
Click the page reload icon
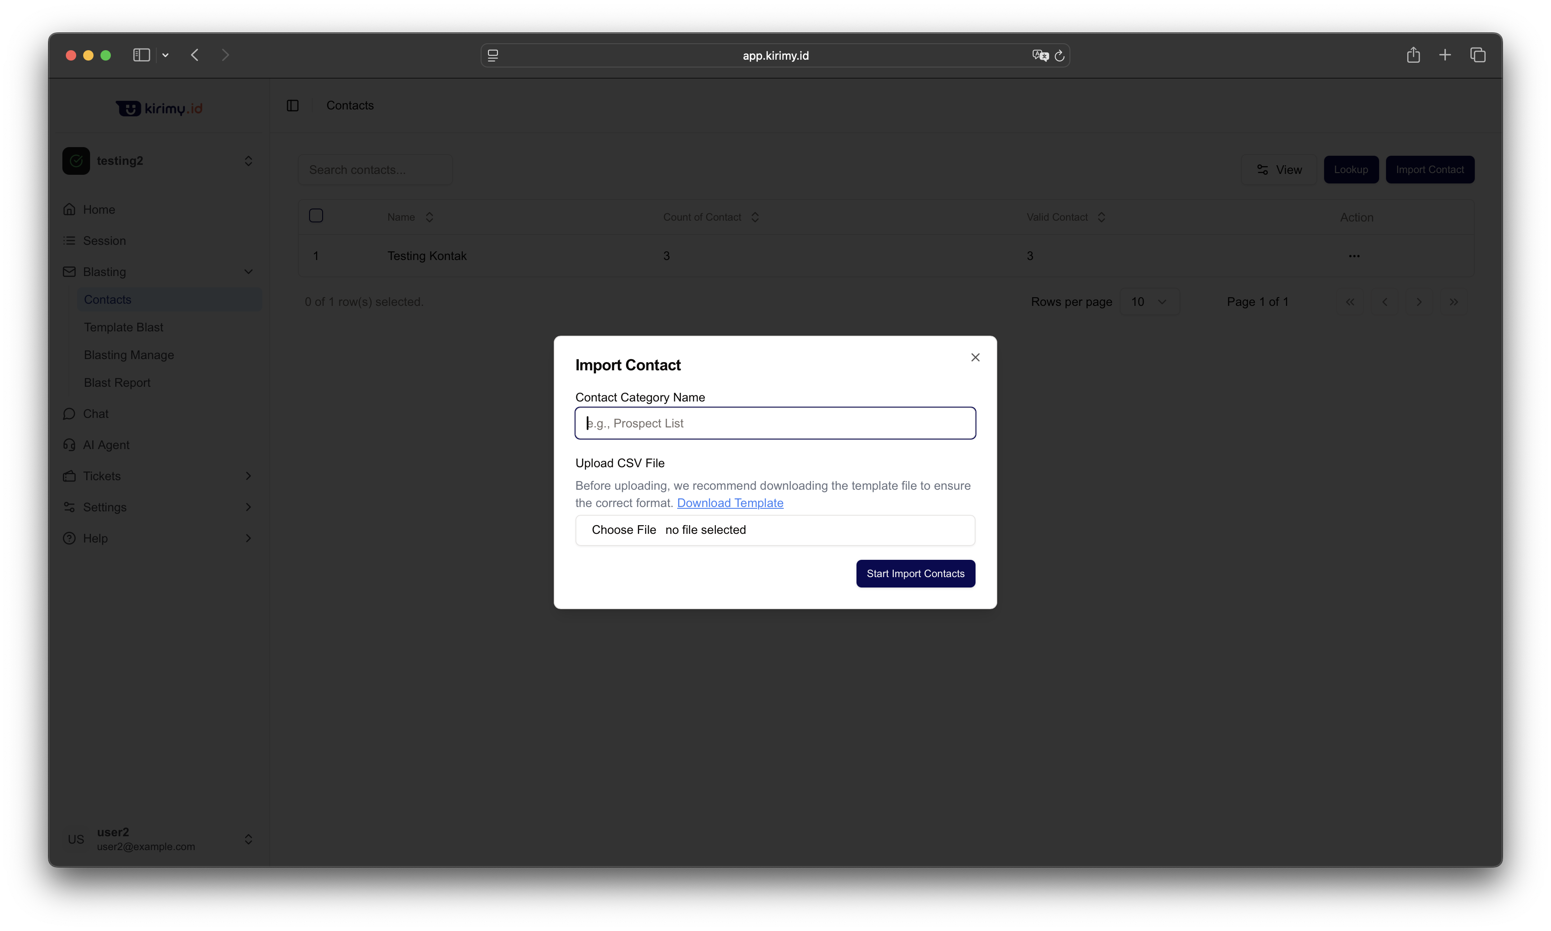[x=1059, y=56]
